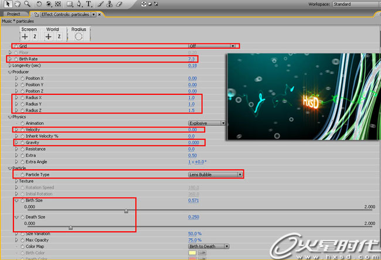Select the Zoom magnifier tool
The image size is (381, 260).
27,4
